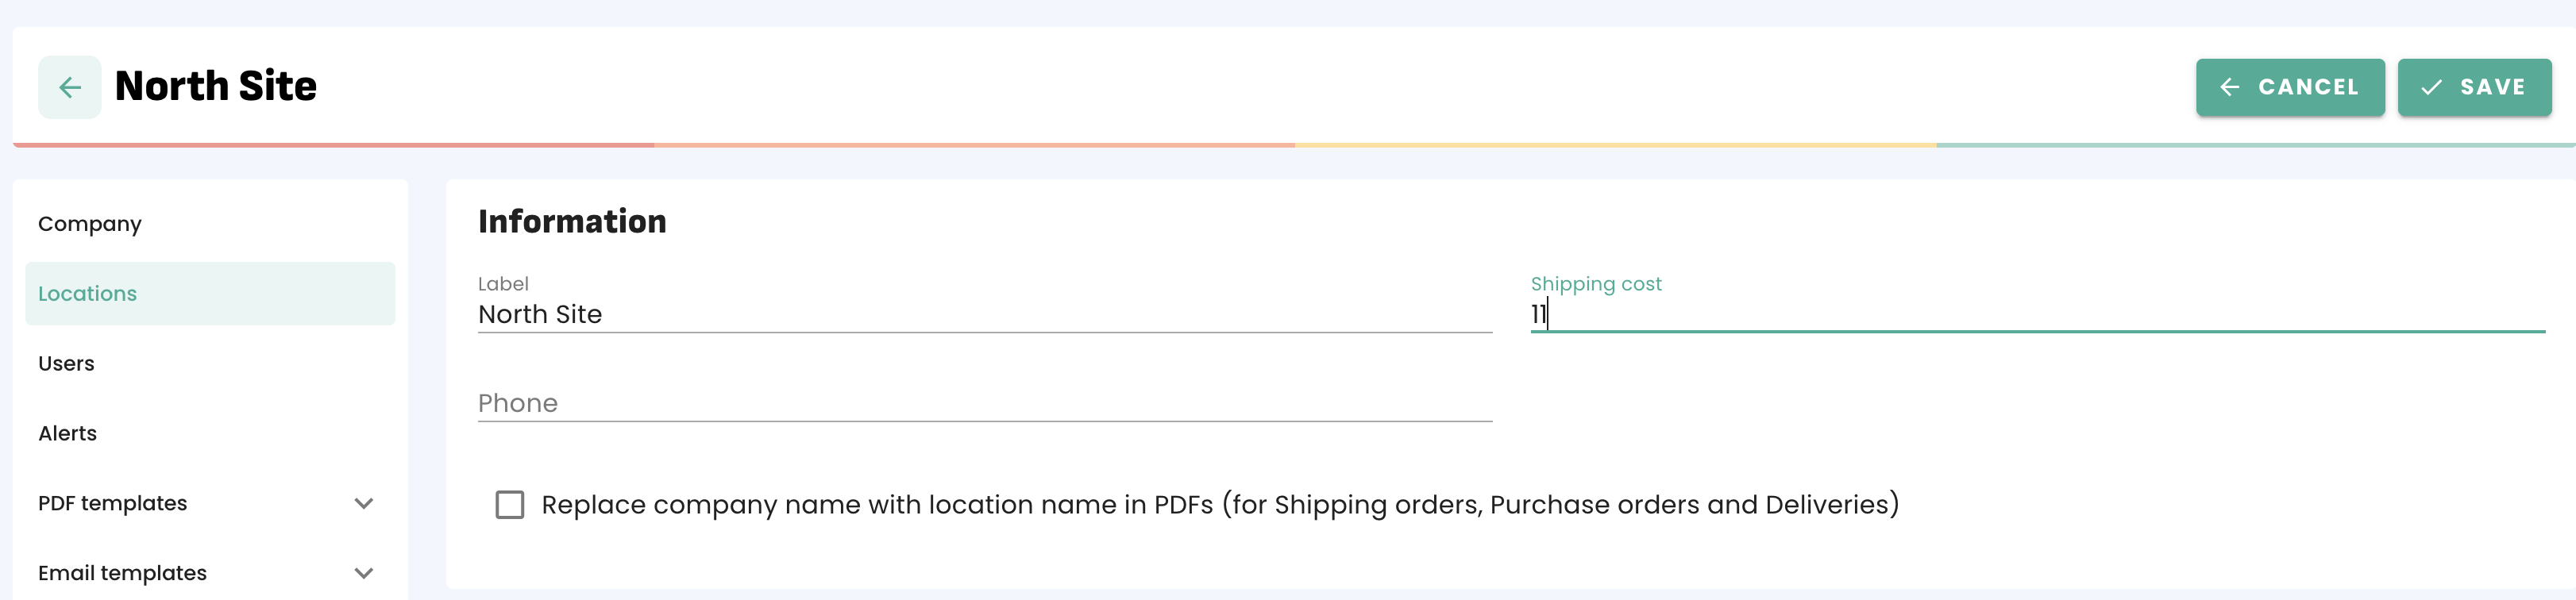Focus the Label field containing North Site
The height and width of the screenshot is (600, 2576).
pyautogui.click(x=984, y=314)
